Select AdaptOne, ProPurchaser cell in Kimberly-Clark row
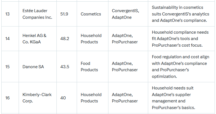The height and width of the screenshot is (114, 216). click(x=125, y=98)
